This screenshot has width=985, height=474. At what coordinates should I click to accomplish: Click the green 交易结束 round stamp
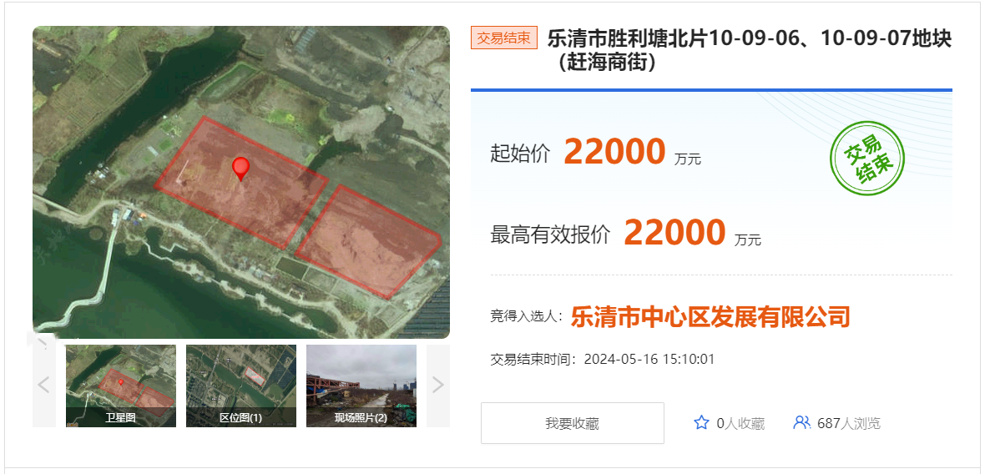866,159
